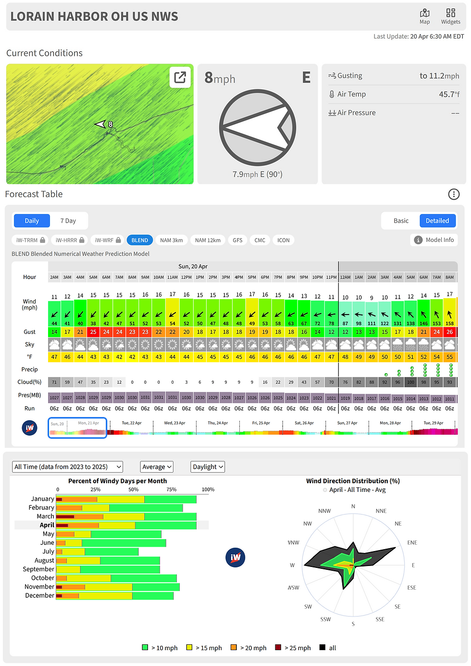471x666 pixels.
Task: Click the Air Pressure icon
Action: pyautogui.click(x=332, y=113)
